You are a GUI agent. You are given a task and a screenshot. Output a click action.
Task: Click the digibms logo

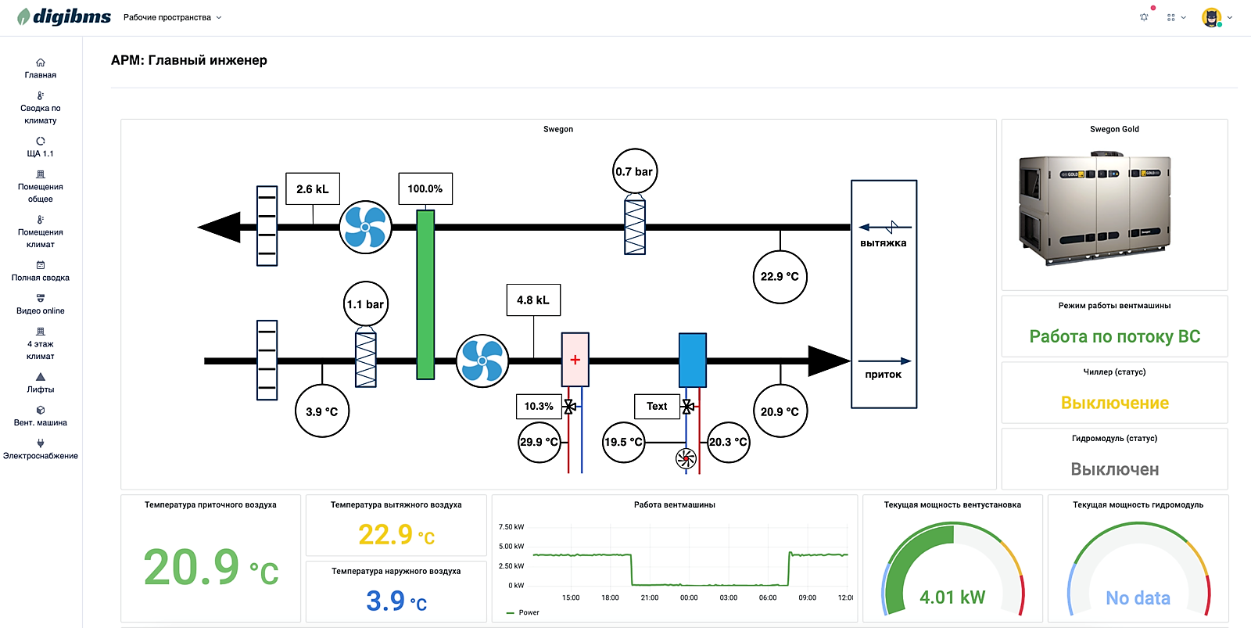click(x=64, y=16)
